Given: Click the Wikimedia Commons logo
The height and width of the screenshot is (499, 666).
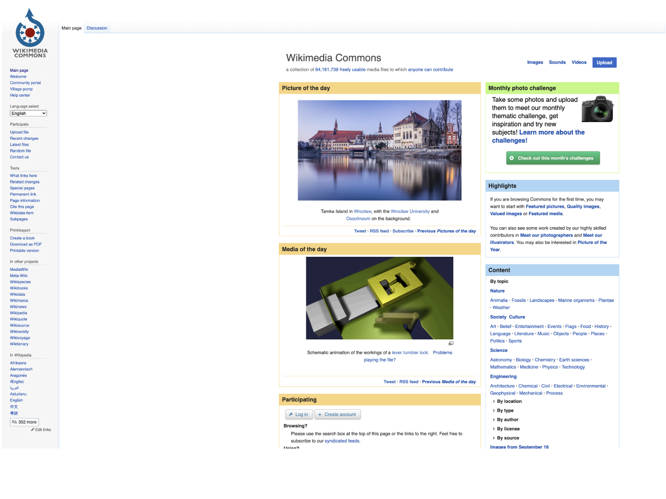Looking at the screenshot, I should click(x=30, y=33).
